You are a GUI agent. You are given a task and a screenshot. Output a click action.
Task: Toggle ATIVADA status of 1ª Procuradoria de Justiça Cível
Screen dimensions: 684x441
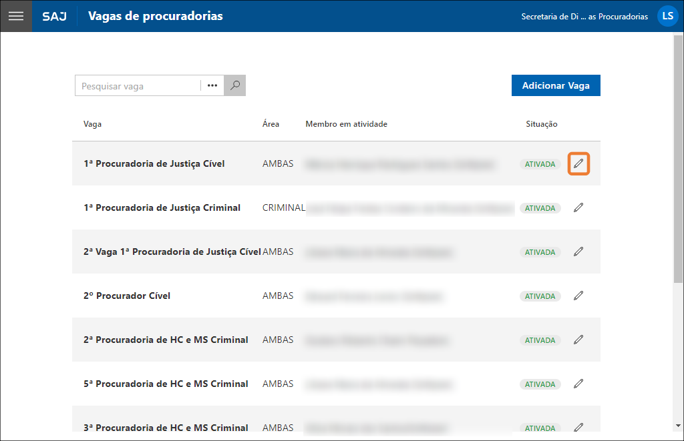point(540,163)
